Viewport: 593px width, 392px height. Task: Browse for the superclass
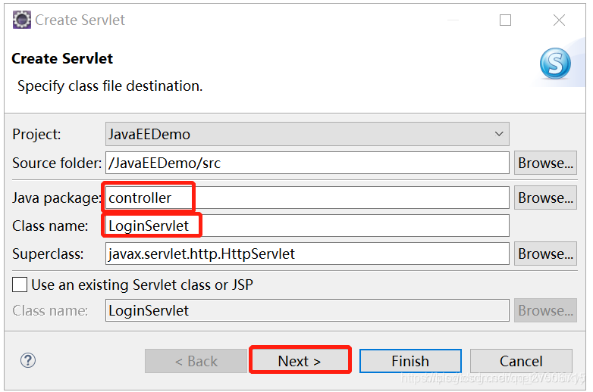click(545, 254)
